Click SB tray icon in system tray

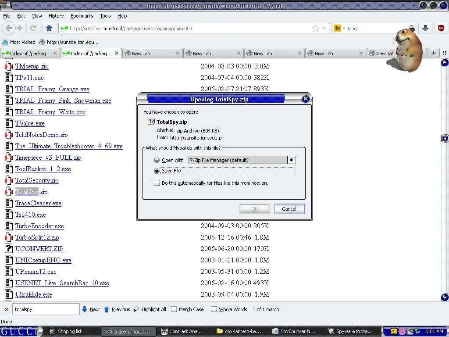(394, 331)
